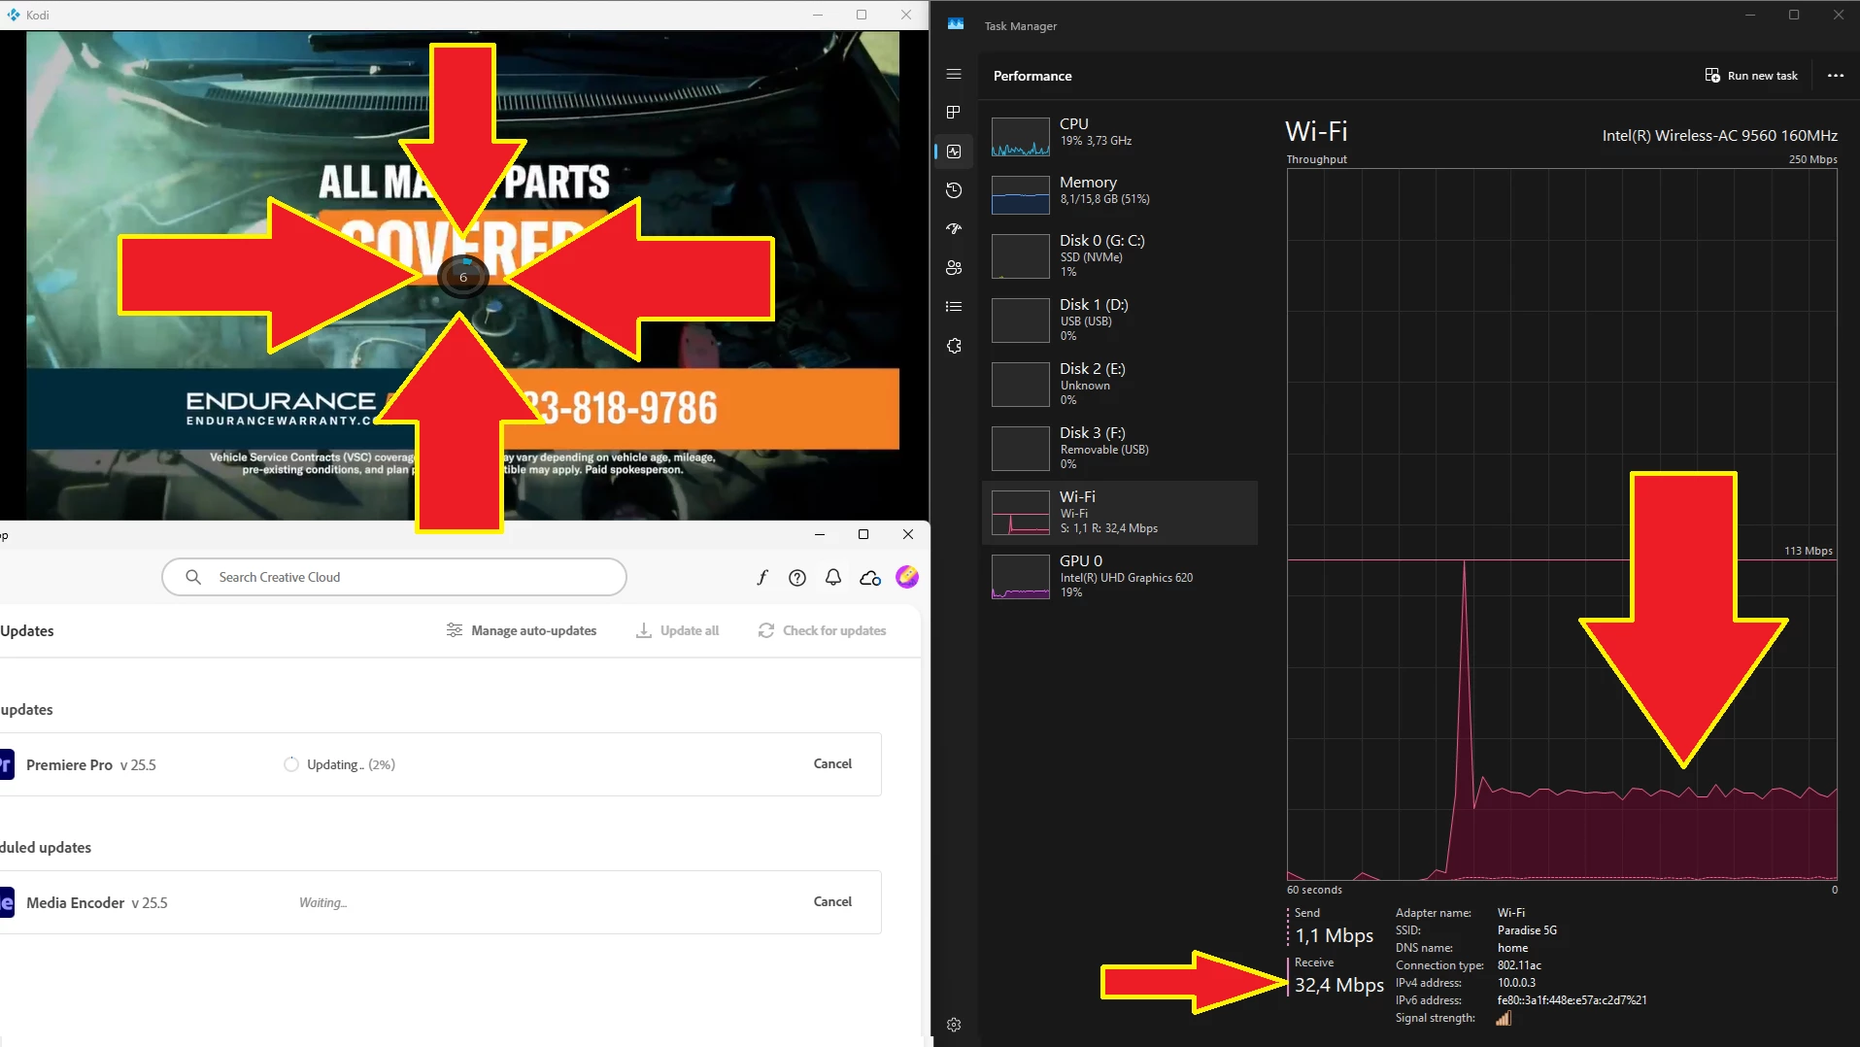The image size is (1860, 1047).
Task: Open App history page in Task Manager
Action: 954,190
